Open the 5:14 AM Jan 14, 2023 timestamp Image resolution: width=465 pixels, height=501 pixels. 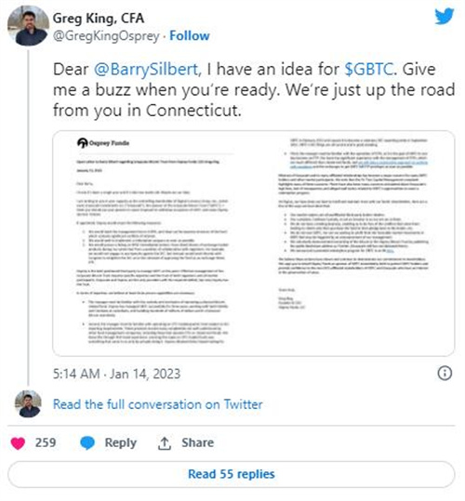(x=116, y=374)
